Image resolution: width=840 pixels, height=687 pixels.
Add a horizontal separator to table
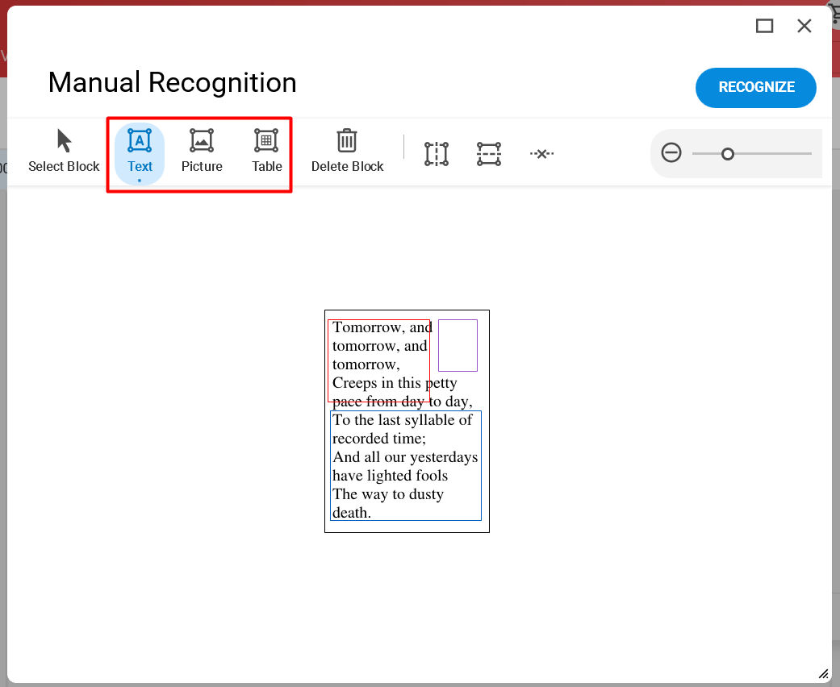[x=488, y=154]
